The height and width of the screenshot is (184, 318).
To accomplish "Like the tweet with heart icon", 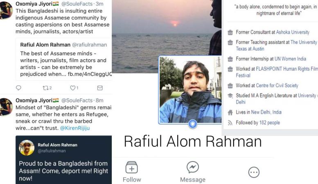I will click(72, 88).
